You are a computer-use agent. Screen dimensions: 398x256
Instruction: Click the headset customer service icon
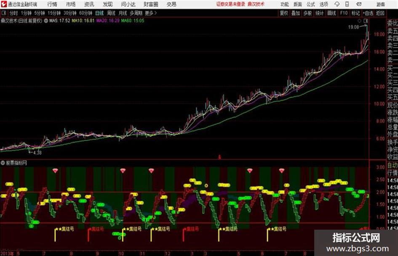click(x=337, y=4)
